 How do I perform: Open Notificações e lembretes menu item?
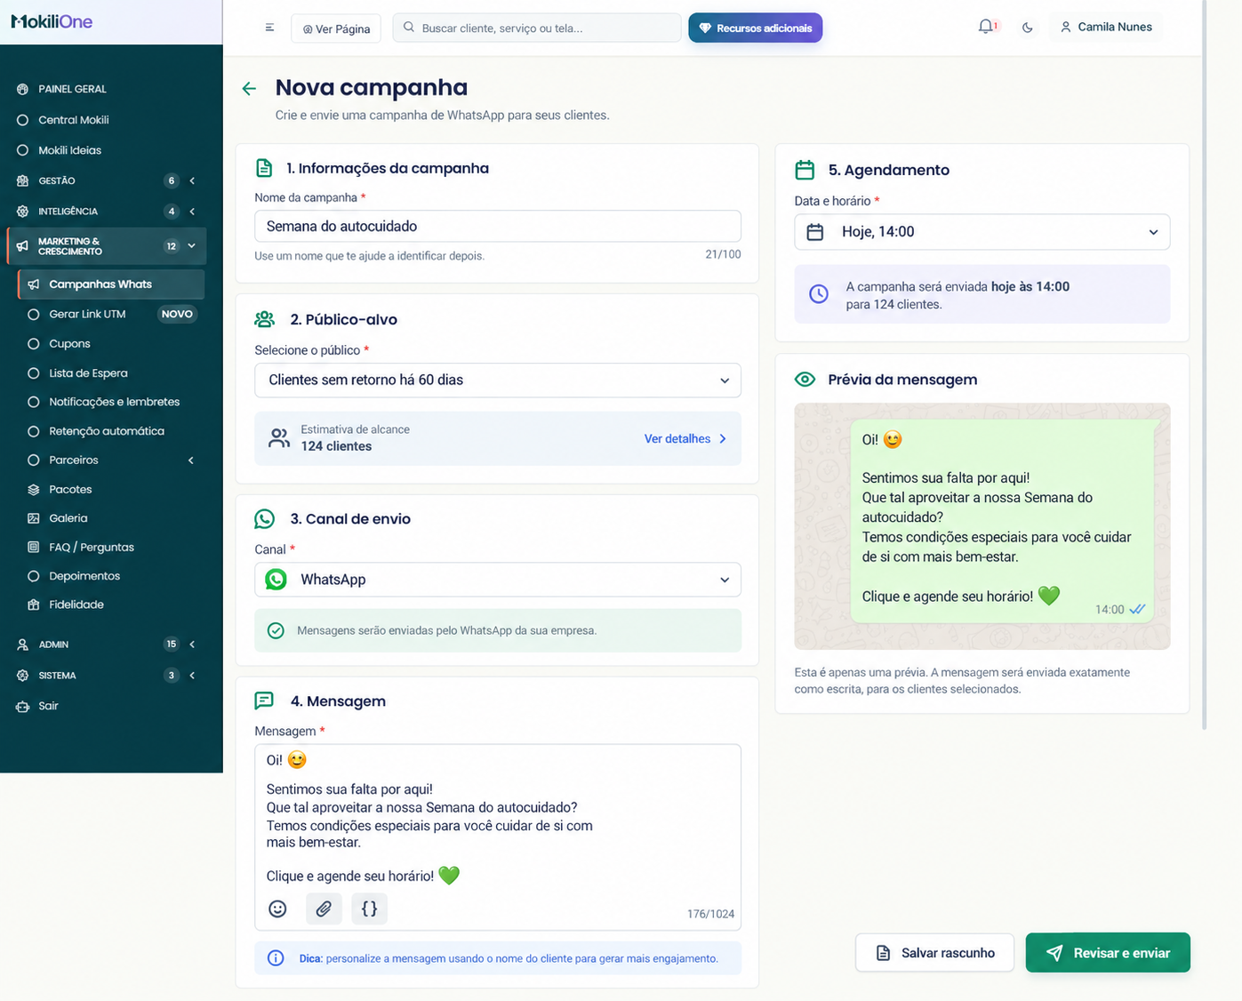point(114,402)
